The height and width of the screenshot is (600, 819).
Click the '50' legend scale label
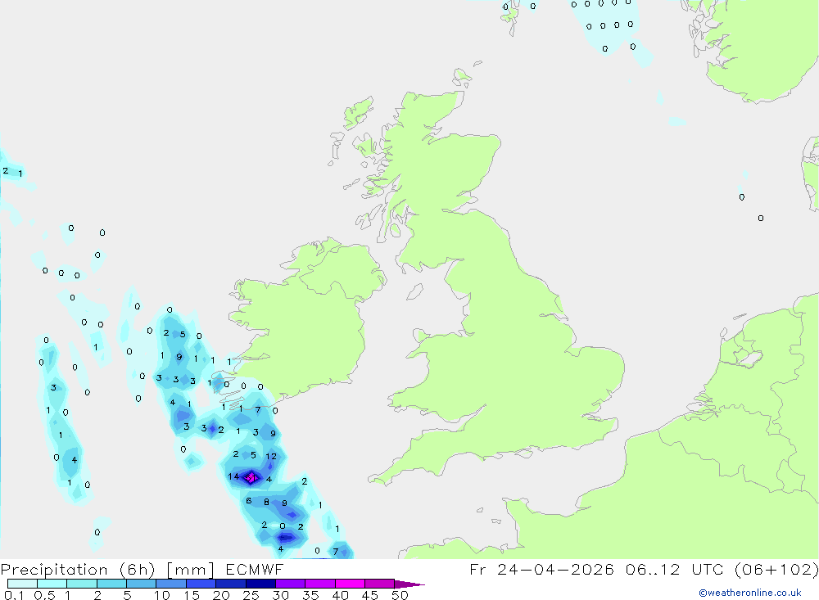point(400,595)
